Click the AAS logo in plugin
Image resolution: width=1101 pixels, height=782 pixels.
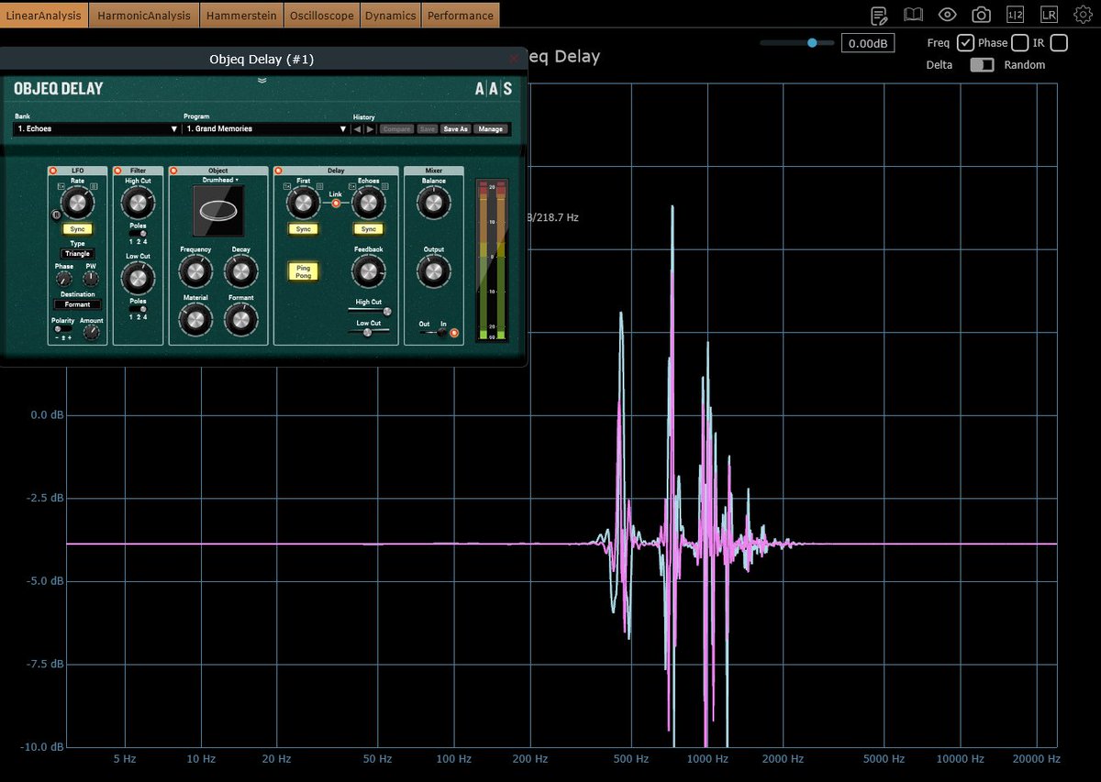coord(493,89)
